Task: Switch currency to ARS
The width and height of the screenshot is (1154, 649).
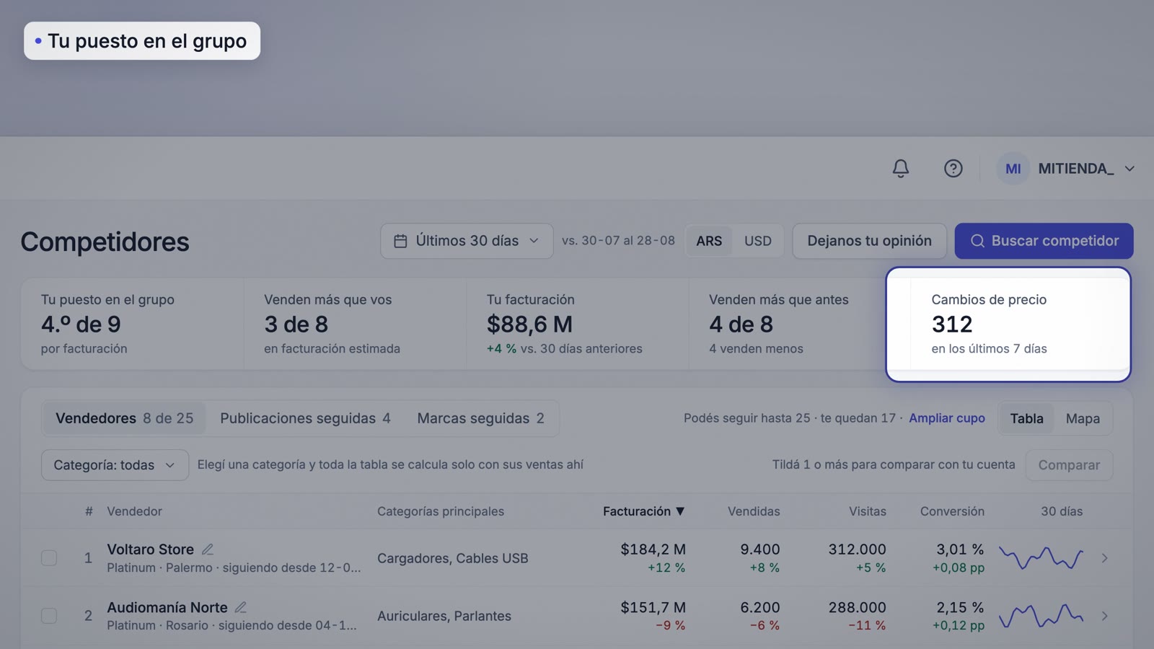Action: 709,241
